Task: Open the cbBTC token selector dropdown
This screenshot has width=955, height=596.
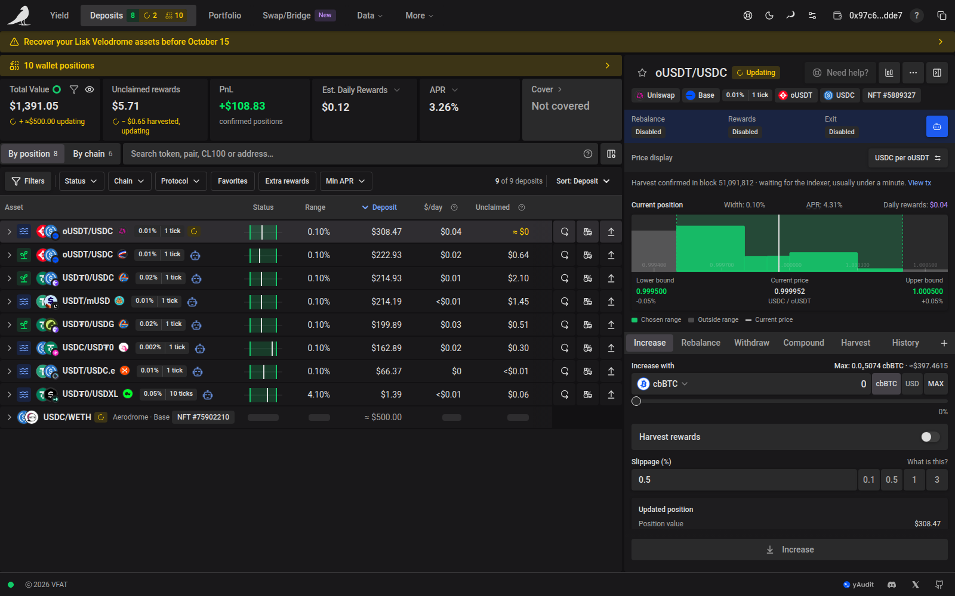Action: click(x=663, y=384)
